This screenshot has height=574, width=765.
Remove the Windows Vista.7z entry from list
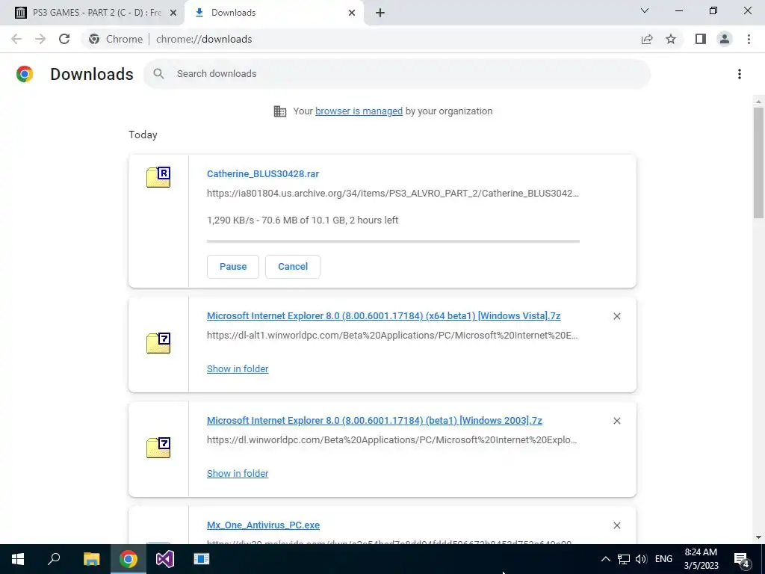pyautogui.click(x=616, y=316)
